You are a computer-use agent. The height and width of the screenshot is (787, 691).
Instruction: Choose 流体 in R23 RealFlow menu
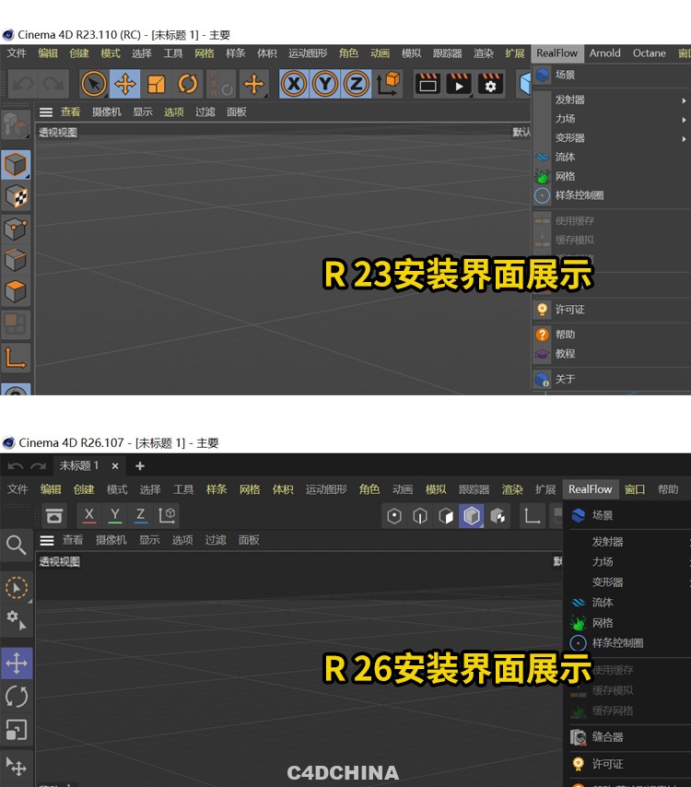[x=611, y=157]
